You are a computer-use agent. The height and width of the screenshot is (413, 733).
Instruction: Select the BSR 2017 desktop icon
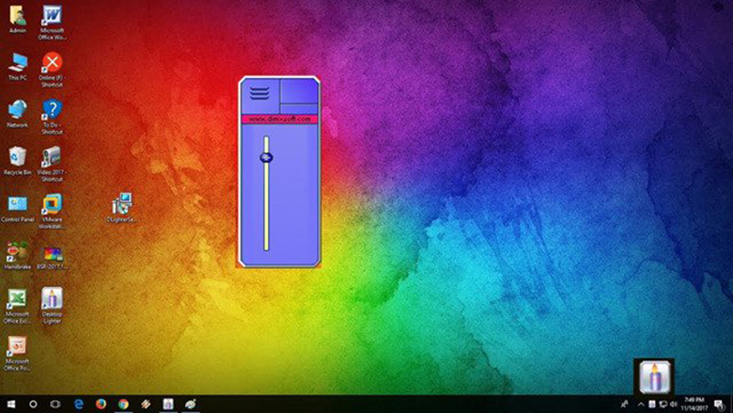(x=52, y=258)
